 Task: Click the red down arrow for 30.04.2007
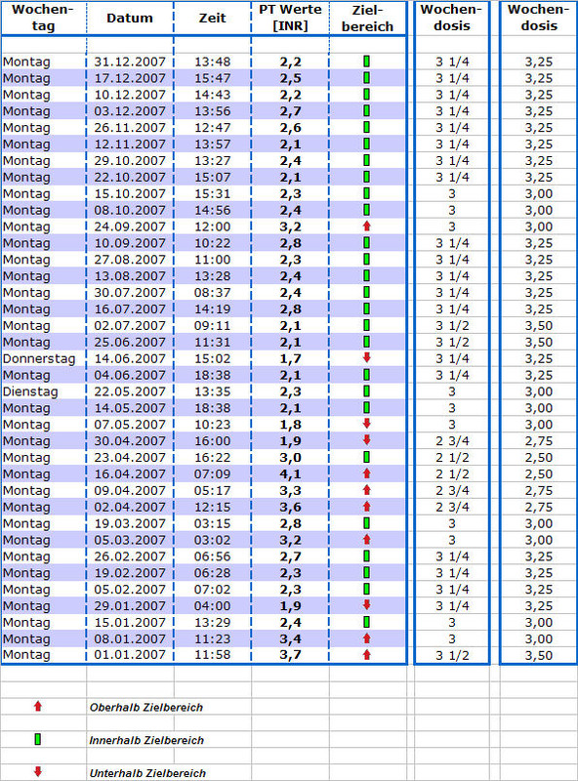coord(367,440)
